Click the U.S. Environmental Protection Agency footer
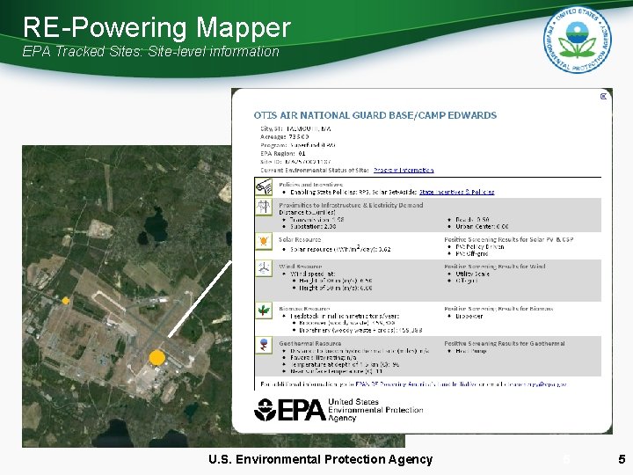This screenshot has height=475, width=633. pos(321,459)
